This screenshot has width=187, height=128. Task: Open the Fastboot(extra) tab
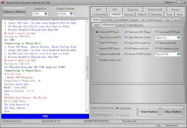[x=134, y=25]
